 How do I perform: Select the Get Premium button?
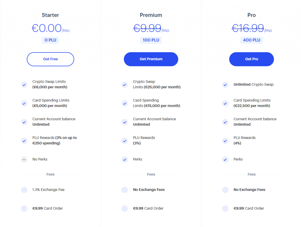coord(151,59)
